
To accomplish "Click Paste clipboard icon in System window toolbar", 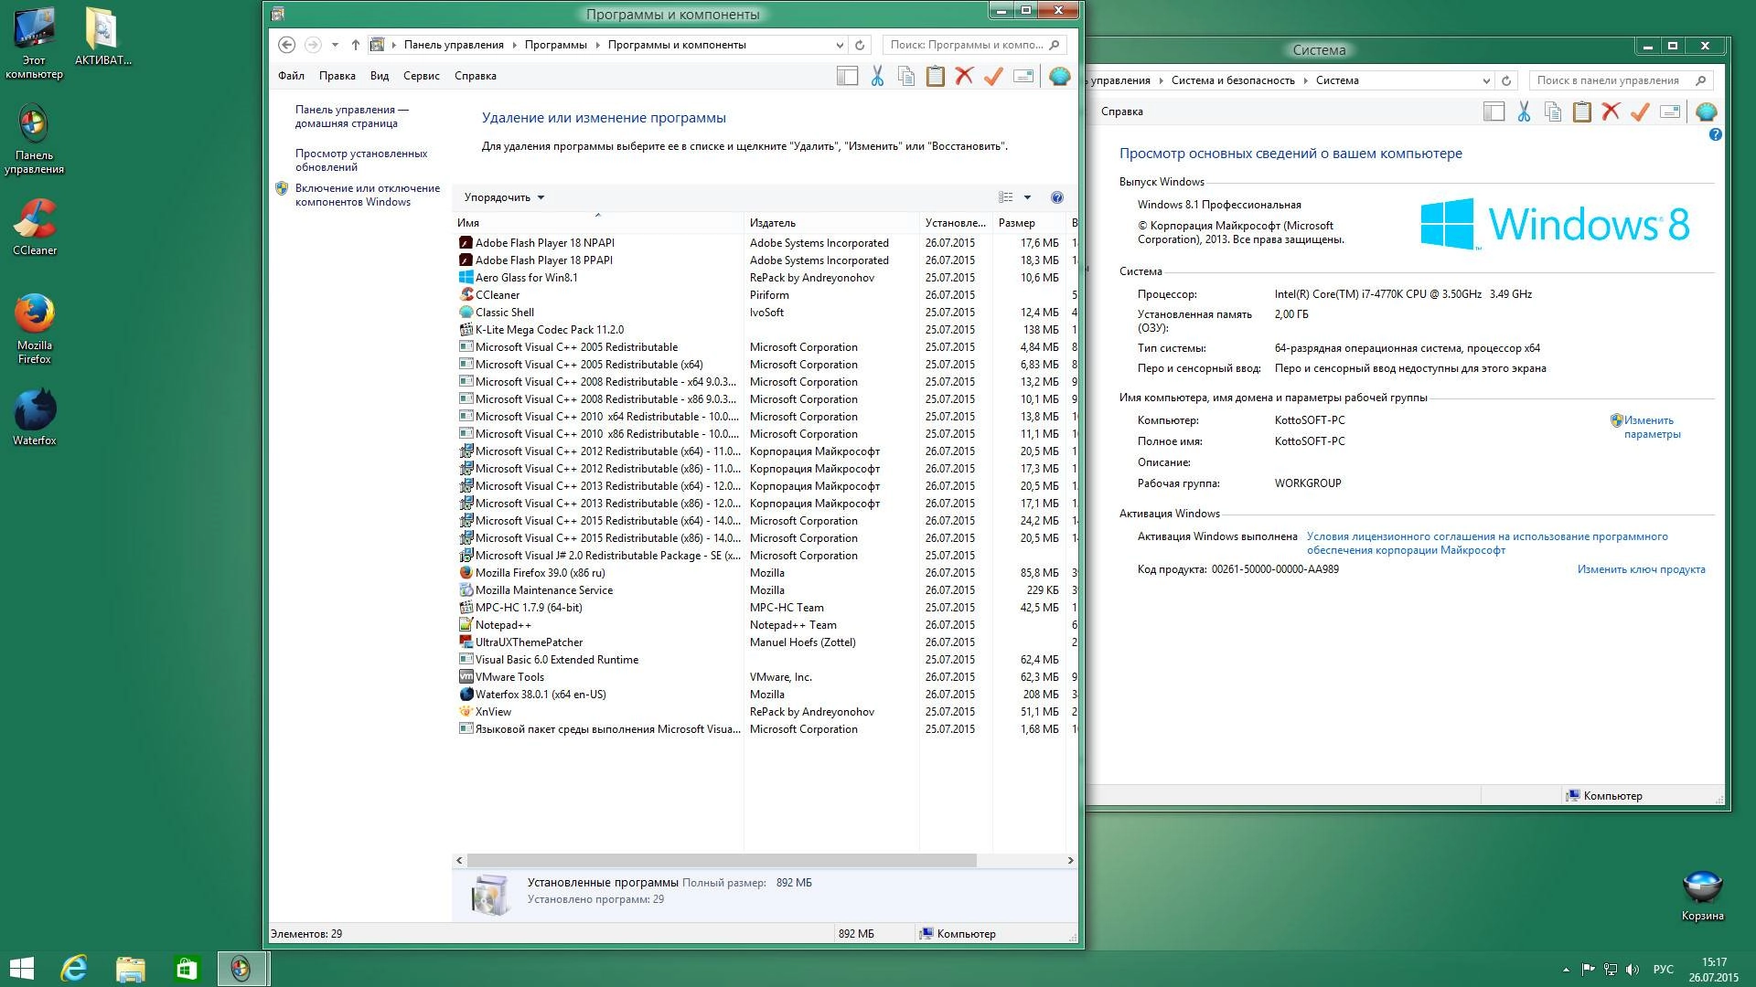I will pos(1581,112).
